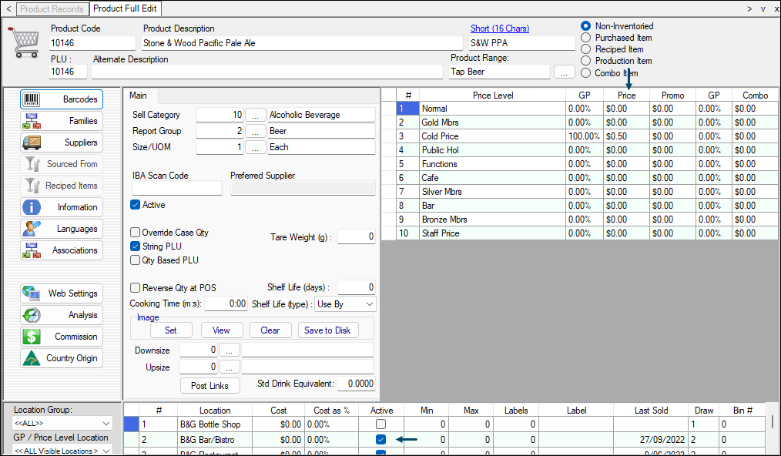This screenshot has width=781, height=456.
Task: Enable the Override Case Qty checkbox
Action: click(x=136, y=233)
